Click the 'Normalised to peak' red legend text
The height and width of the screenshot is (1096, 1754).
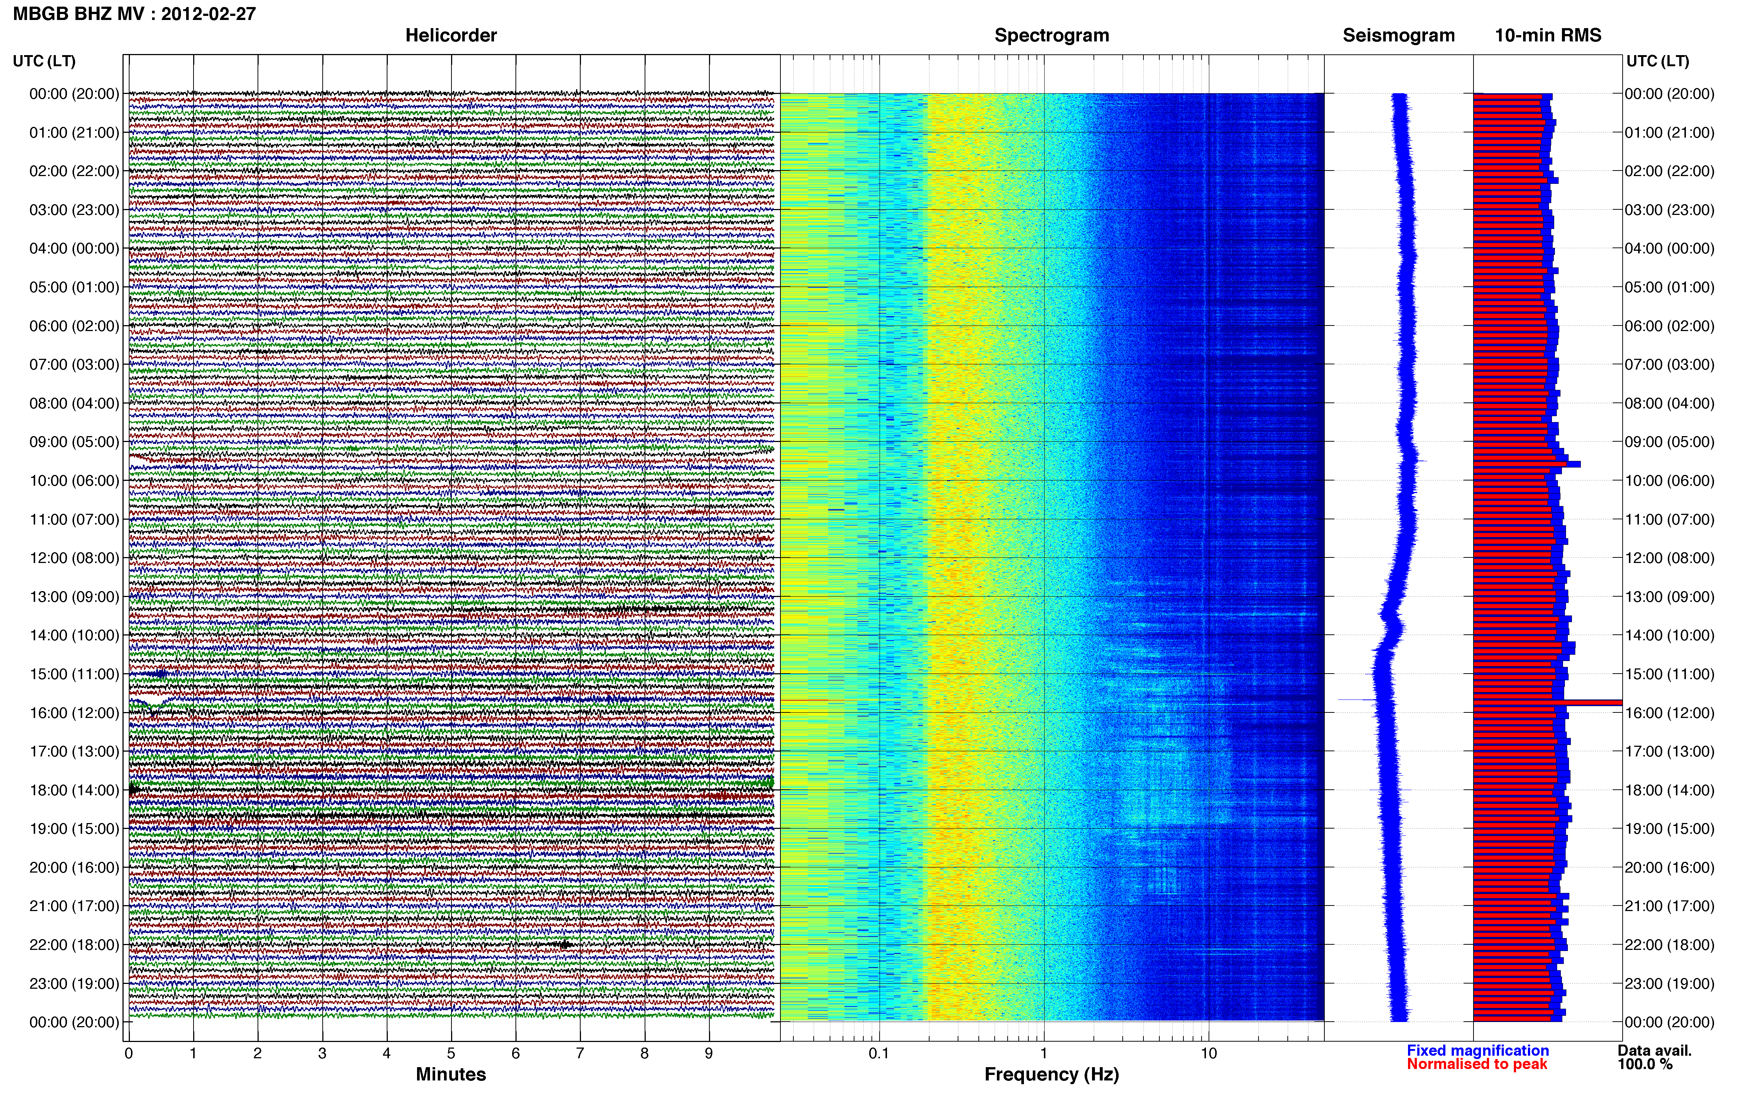pyautogui.click(x=1477, y=1064)
